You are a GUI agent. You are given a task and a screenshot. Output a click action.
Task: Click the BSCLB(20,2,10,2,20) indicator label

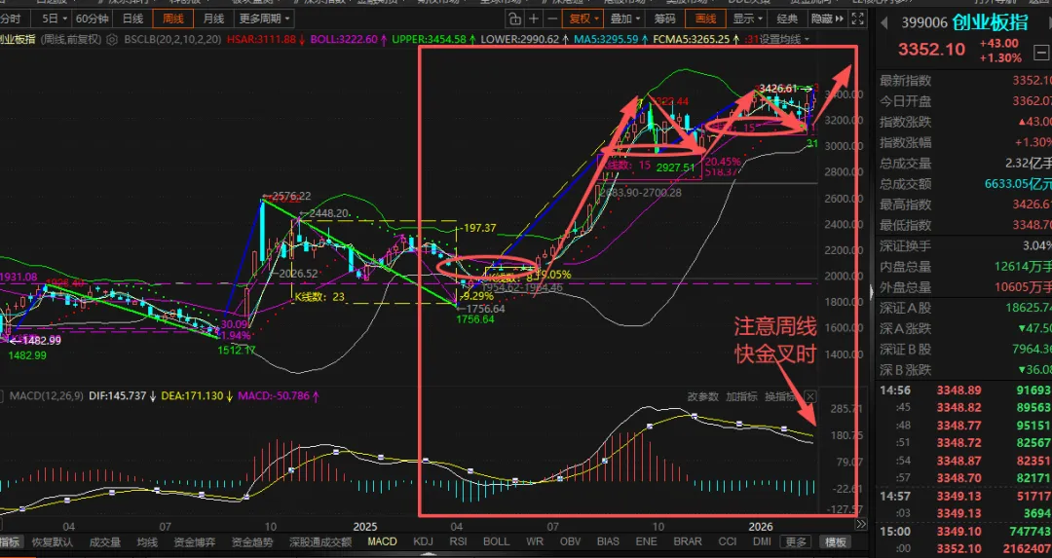pyautogui.click(x=172, y=40)
